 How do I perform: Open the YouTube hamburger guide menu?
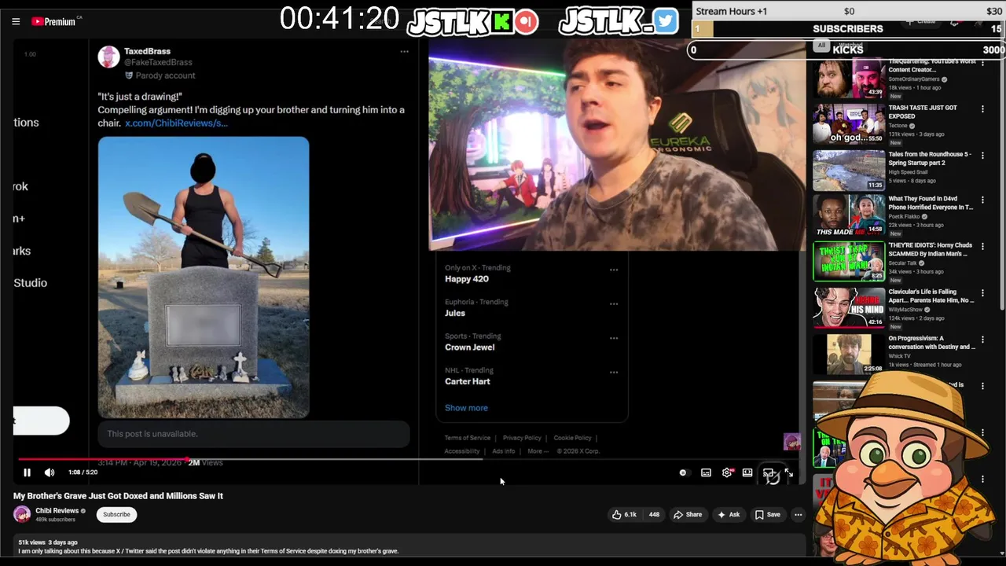tap(16, 21)
